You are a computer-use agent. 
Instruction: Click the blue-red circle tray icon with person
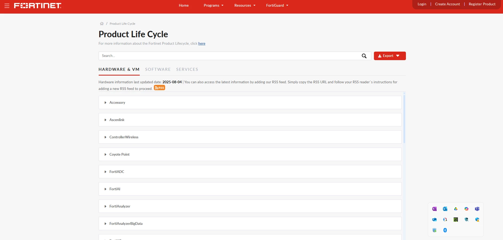coord(445,220)
